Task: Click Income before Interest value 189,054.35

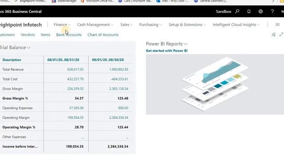Action: click(x=75, y=146)
